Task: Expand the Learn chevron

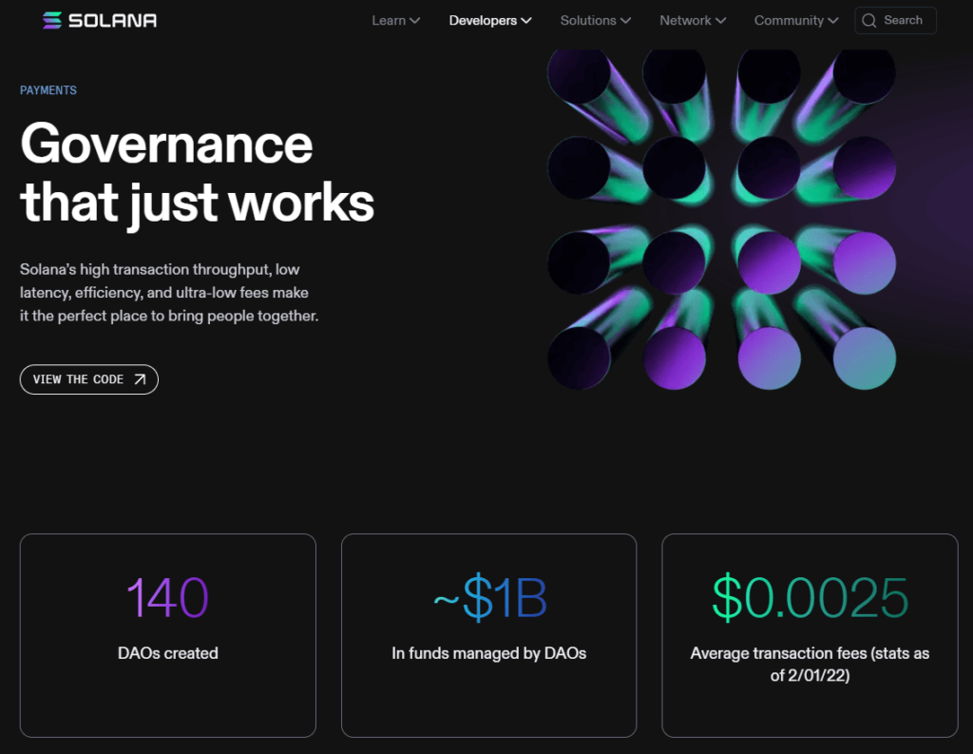Action: (415, 21)
